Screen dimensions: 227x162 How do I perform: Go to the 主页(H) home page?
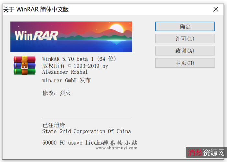[x=185, y=63]
